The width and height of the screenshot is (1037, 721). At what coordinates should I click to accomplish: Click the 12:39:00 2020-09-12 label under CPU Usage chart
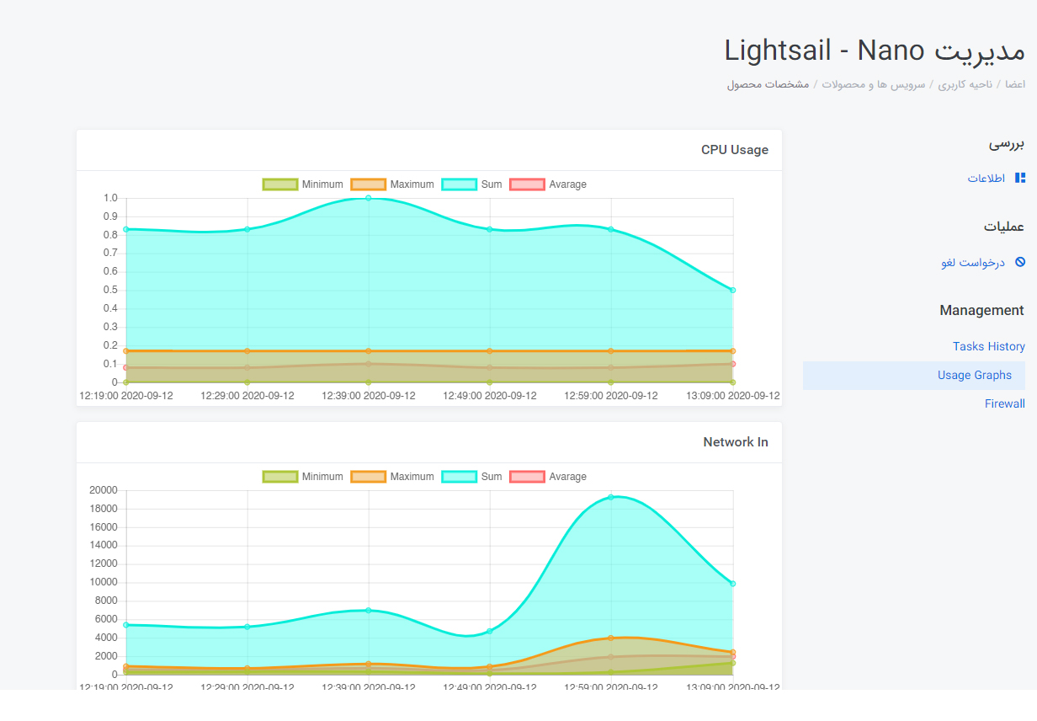(369, 396)
